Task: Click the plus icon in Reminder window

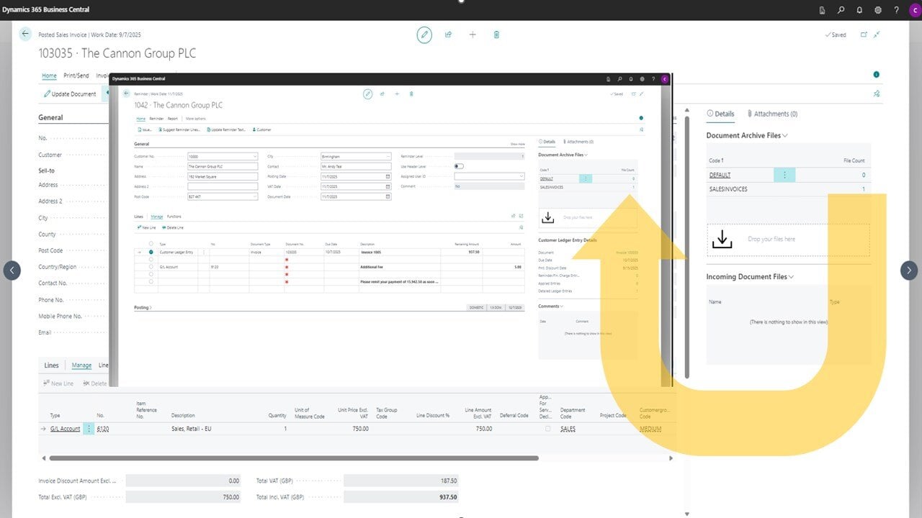Action: point(397,94)
